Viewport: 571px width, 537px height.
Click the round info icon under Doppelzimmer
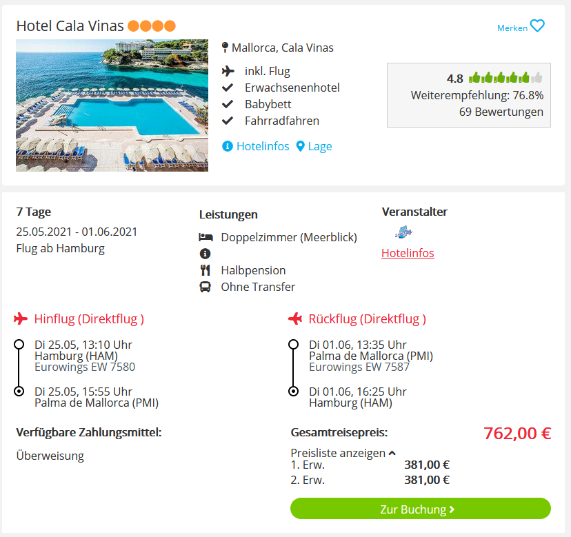click(x=205, y=254)
